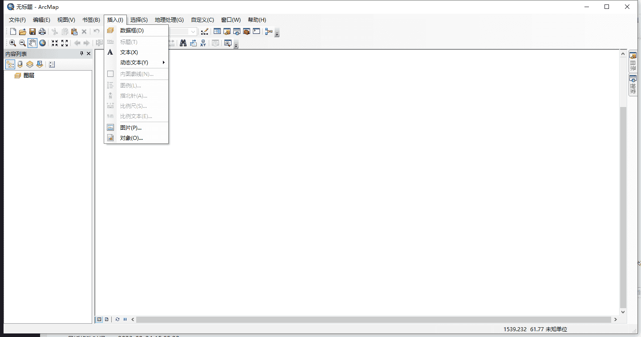Screen dimensions: 641x337
Task: Toggle the Pause Drawing button
Action: click(125, 319)
